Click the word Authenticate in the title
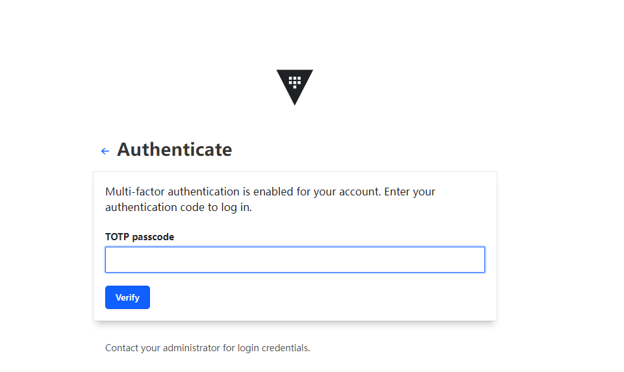The width and height of the screenshot is (624, 372). [x=174, y=149]
